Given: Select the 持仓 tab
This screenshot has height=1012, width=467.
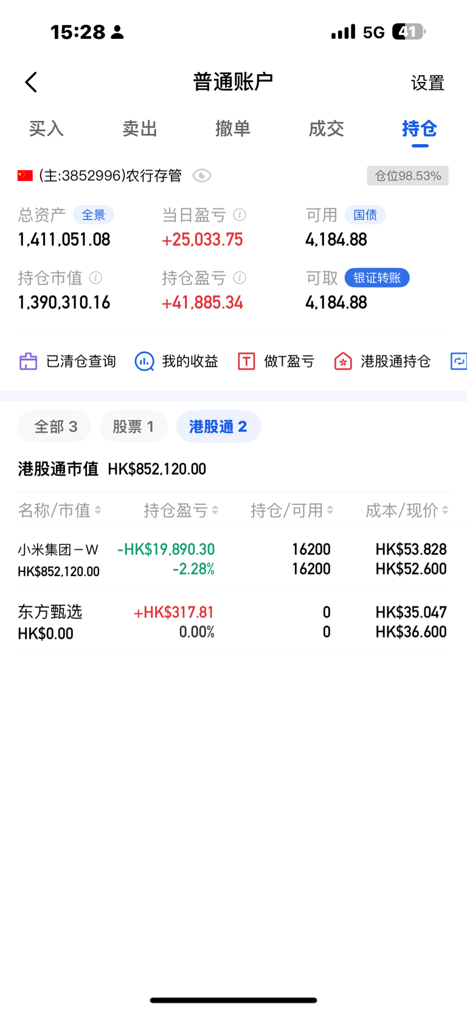Looking at the screenshot, I should 420,128.
